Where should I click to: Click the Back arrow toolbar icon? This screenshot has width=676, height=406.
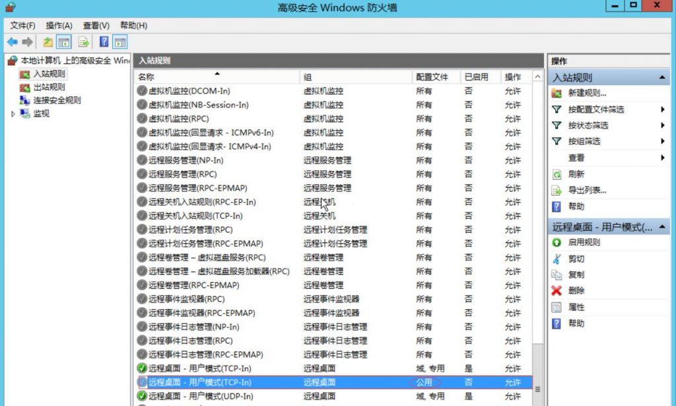tap(13, 42)
